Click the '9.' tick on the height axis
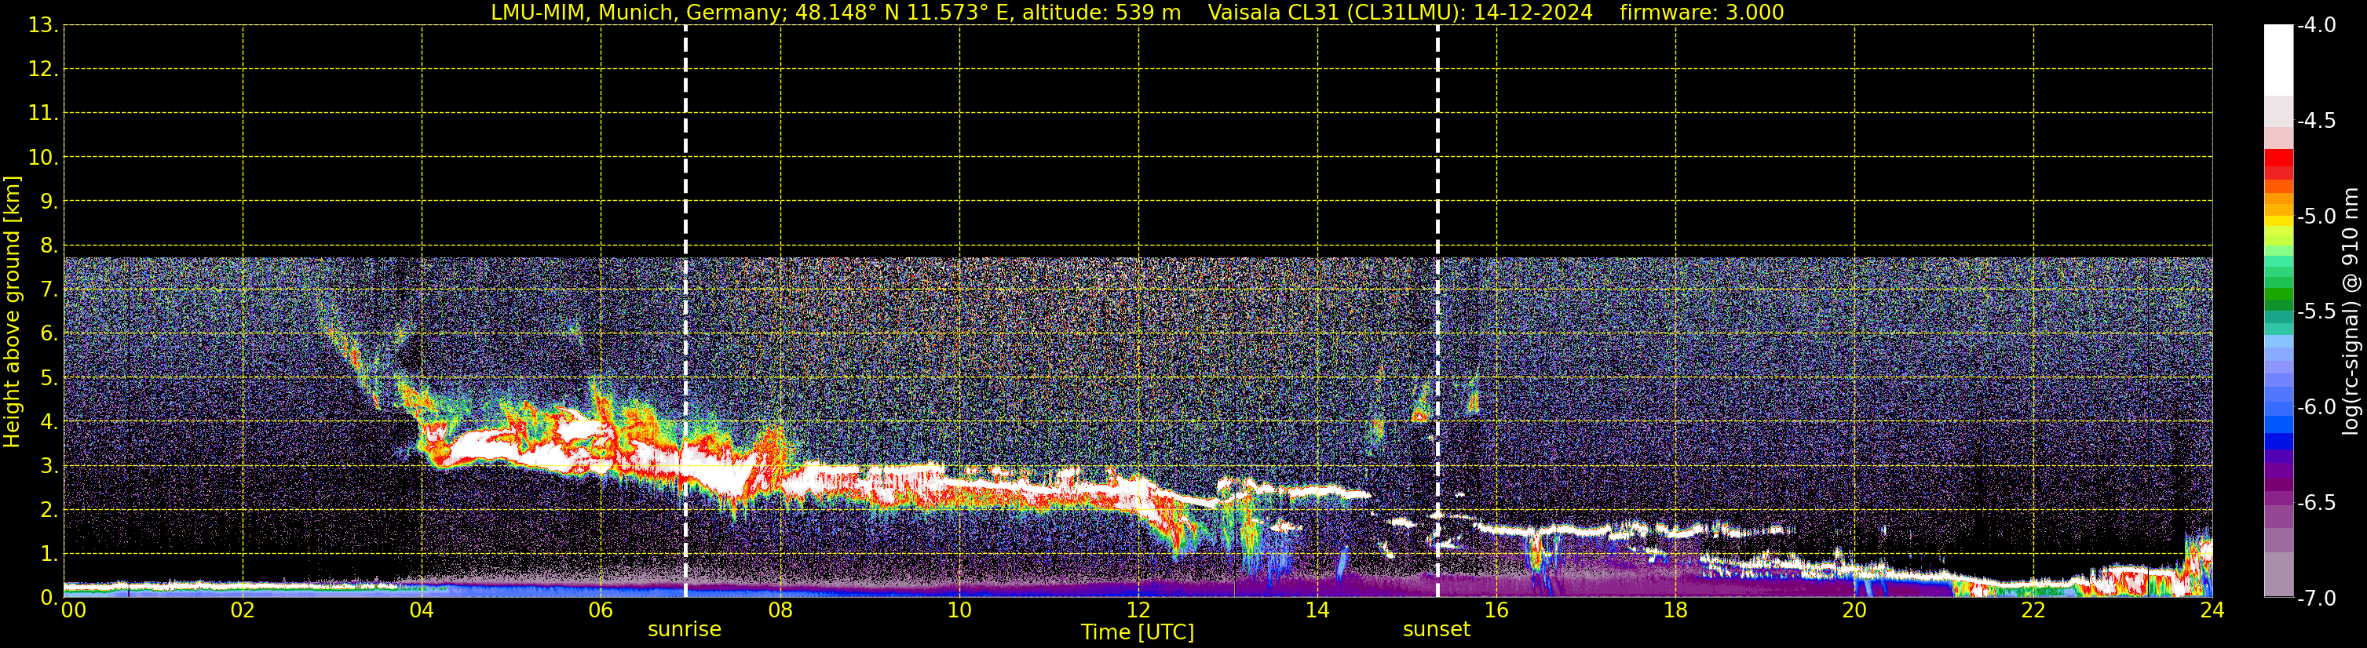 pyautogui.click(x=49, y=202)
